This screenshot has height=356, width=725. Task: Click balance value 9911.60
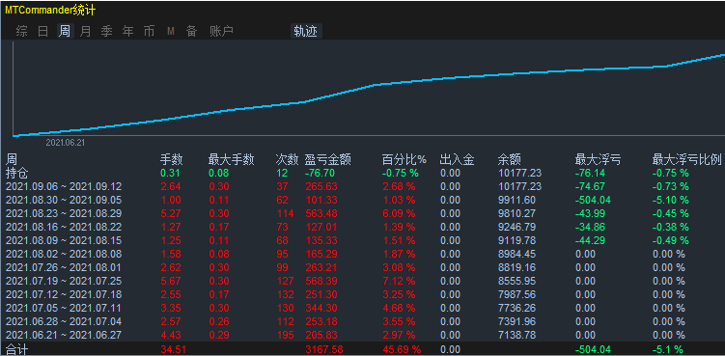click(x=516, y=201)
